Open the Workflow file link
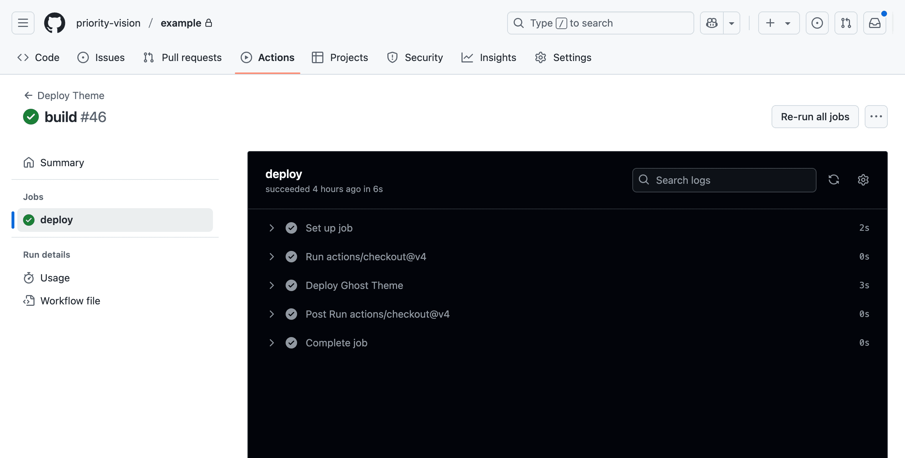Image resolution: width=905 pixels, height=458 pixels. coord(70,300)
